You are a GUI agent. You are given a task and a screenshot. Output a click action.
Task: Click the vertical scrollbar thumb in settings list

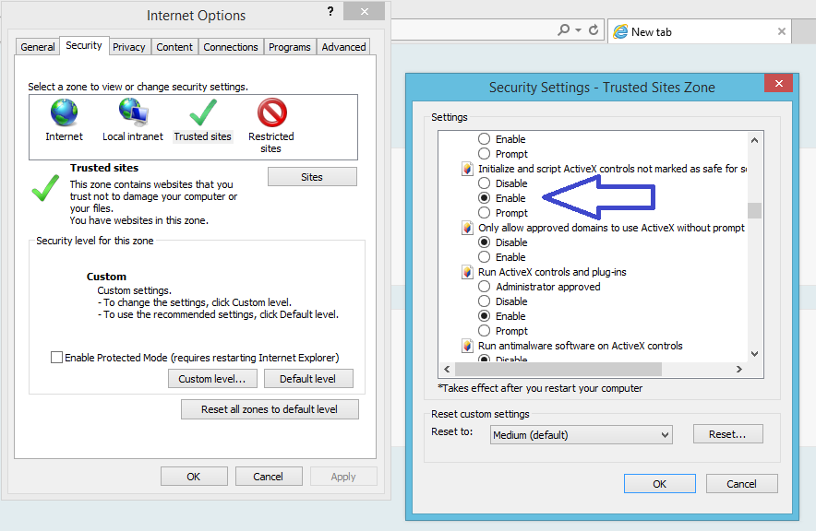tap(754, 210)
